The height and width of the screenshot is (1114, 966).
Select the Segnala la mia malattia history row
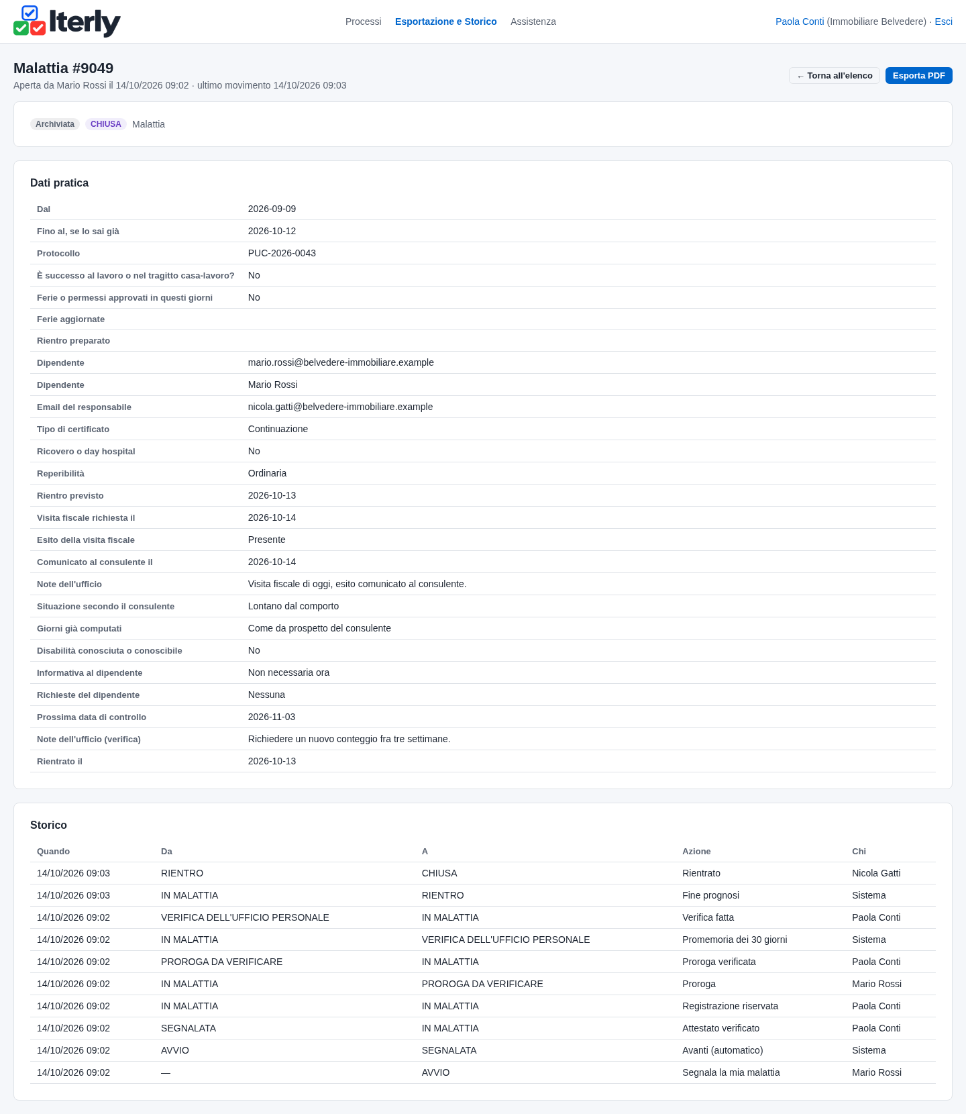(483, 1072)
